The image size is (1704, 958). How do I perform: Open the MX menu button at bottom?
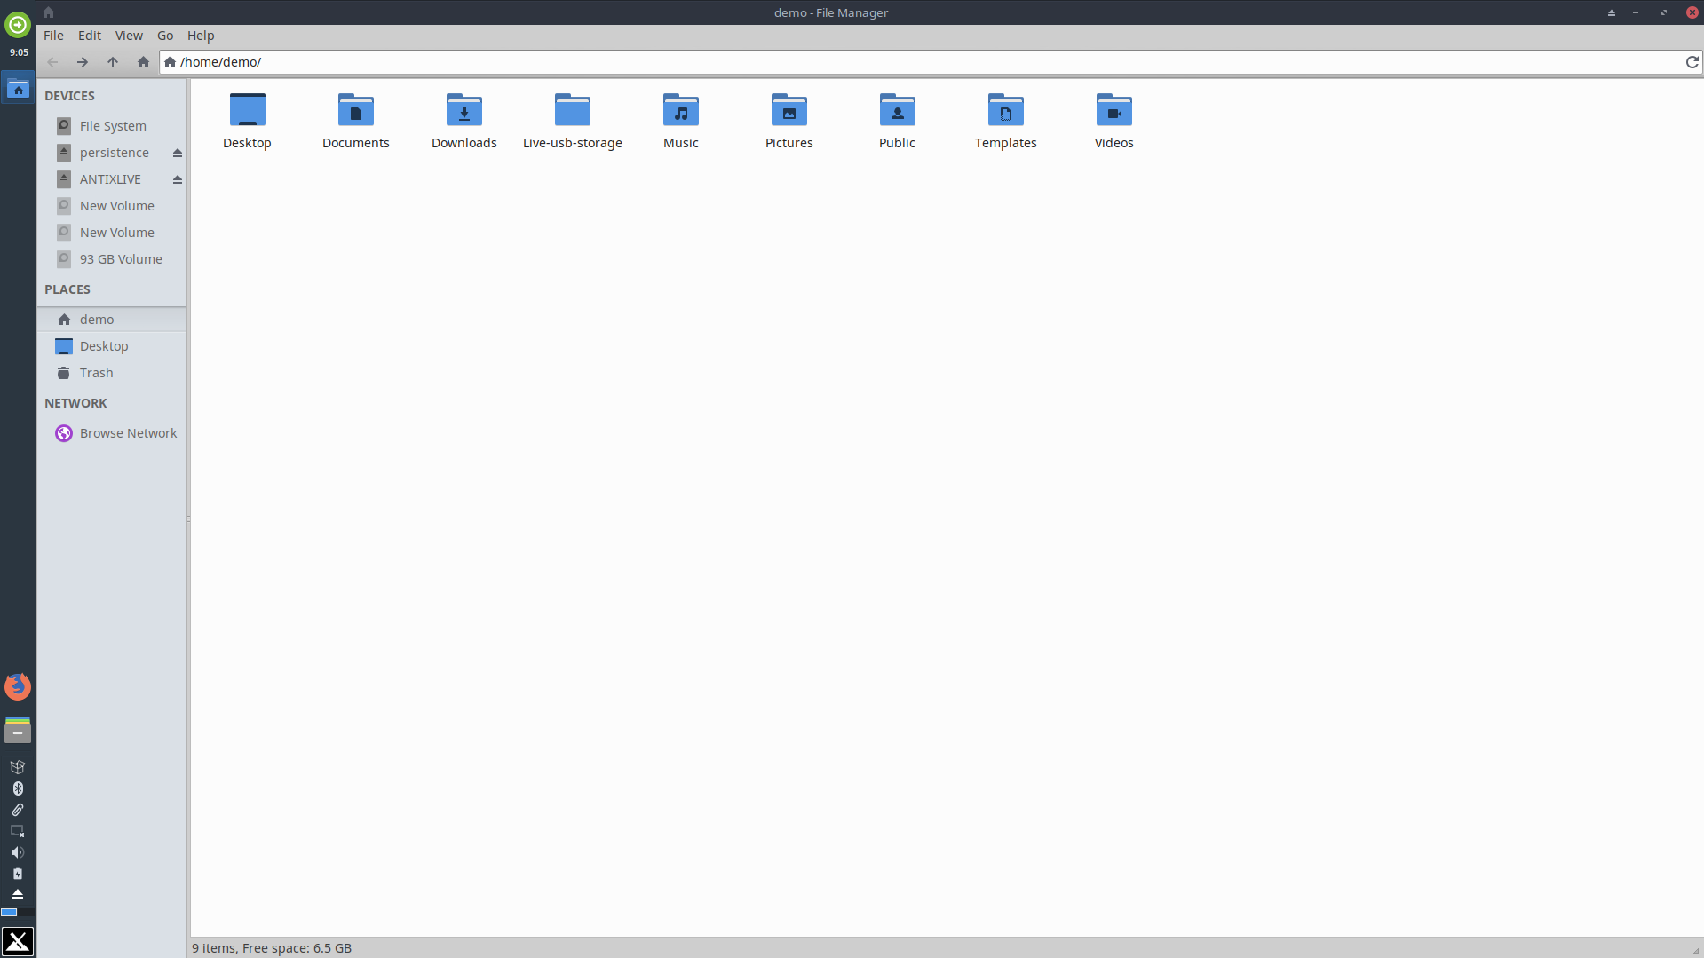coord(18,941)
